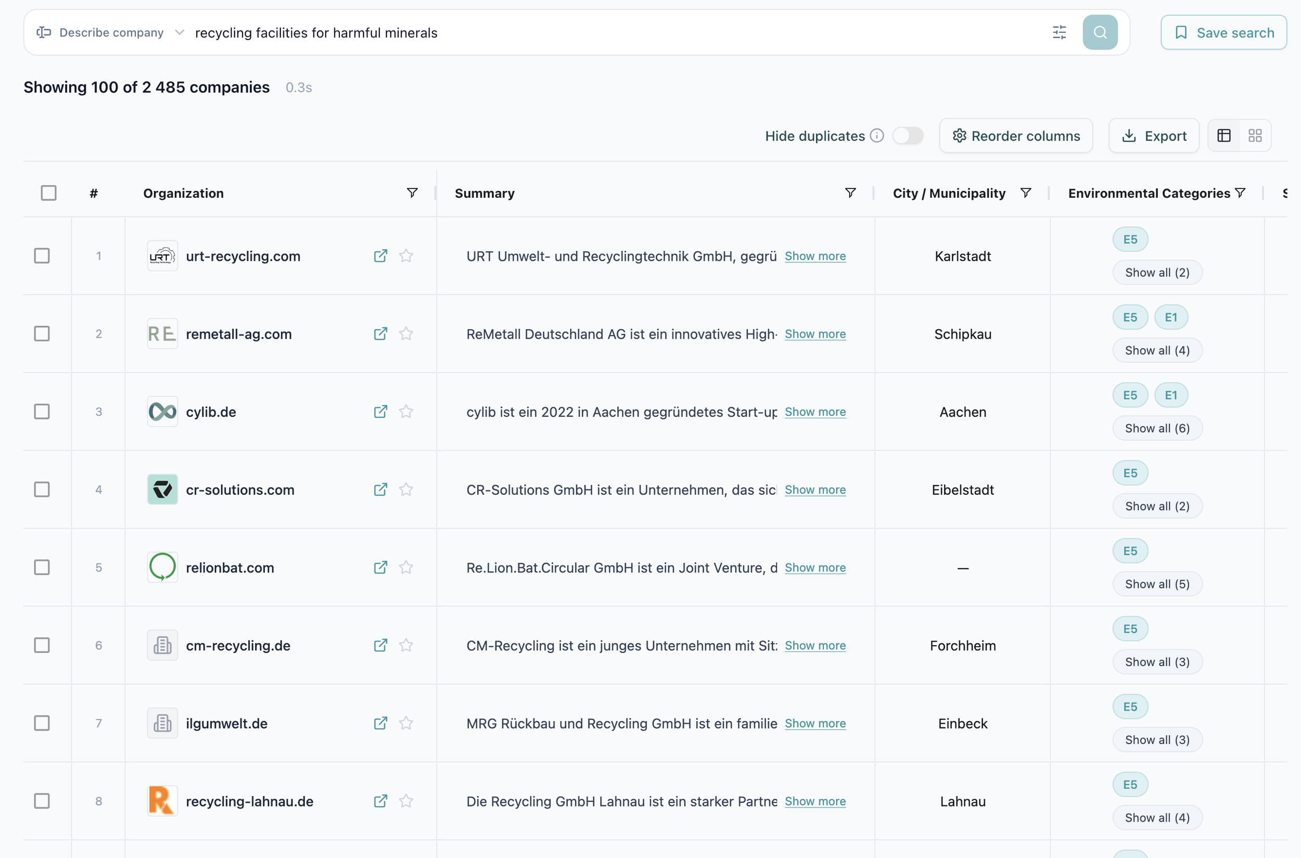Select the cm-recycling.de row checkbox
Screen dimensions: 1301x858
(42, 645)
